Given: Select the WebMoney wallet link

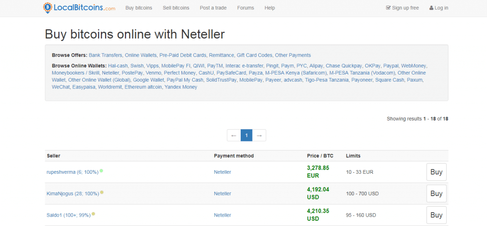Looking at the screenshot, I should tap(414, 66).
